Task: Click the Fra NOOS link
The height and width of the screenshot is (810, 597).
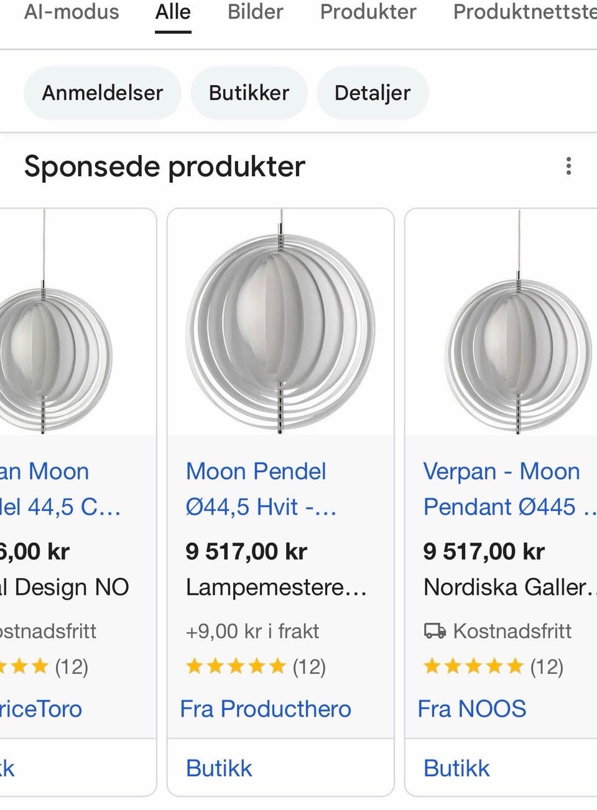Action: tap(472, 709)
